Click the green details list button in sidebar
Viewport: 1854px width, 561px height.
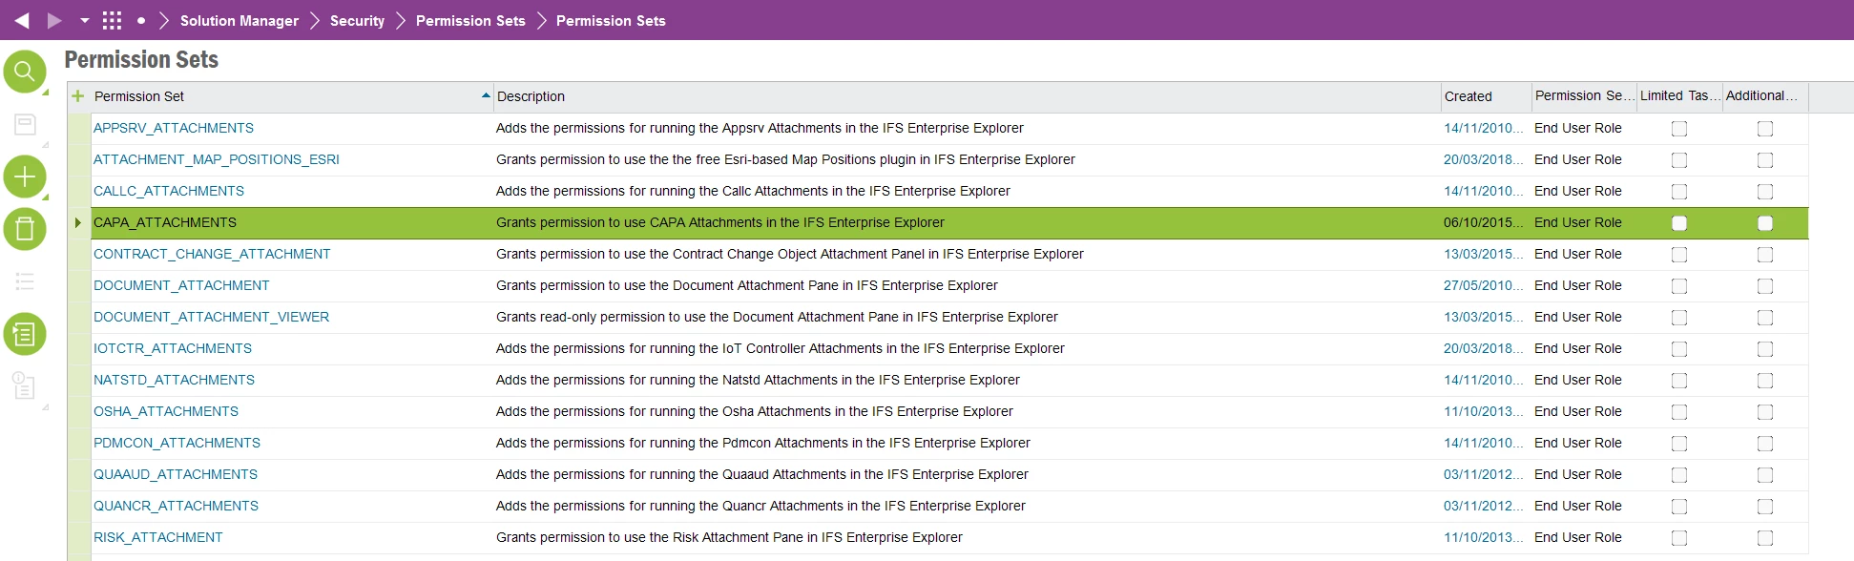click(x=25, y=334)
